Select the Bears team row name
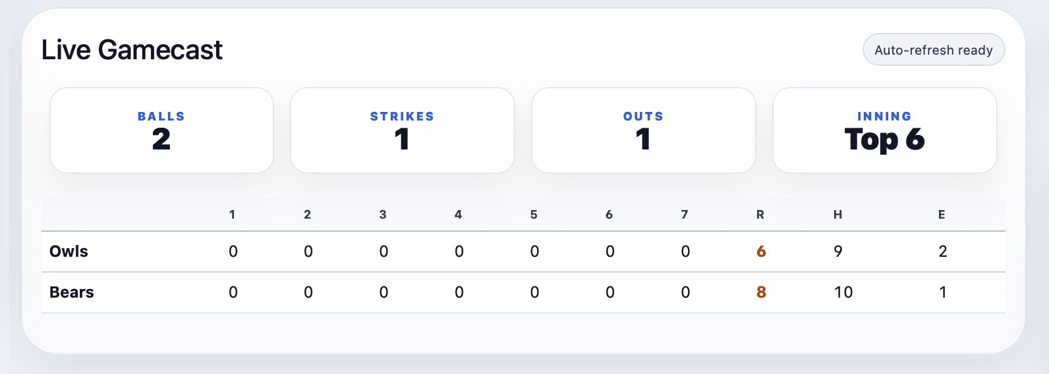This screenshot has height=374, width=1049. tap(72, 292)
